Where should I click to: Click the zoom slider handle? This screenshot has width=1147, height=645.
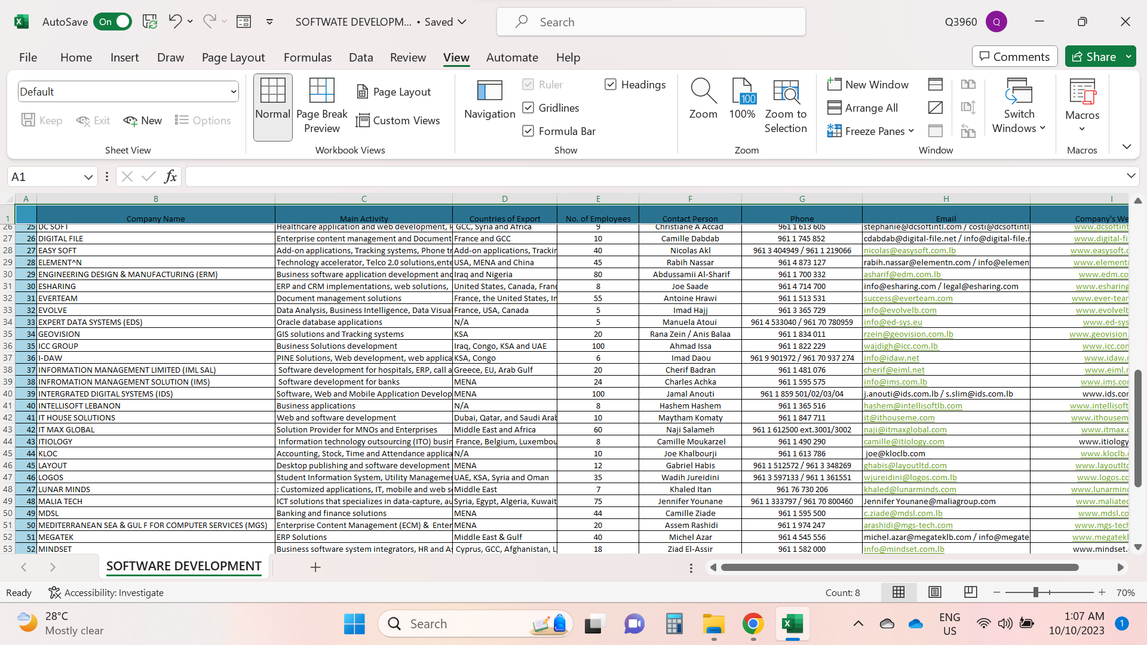(x=1035, y=592)
